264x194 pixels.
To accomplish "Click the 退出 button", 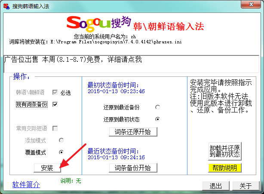I will (216, 186).
